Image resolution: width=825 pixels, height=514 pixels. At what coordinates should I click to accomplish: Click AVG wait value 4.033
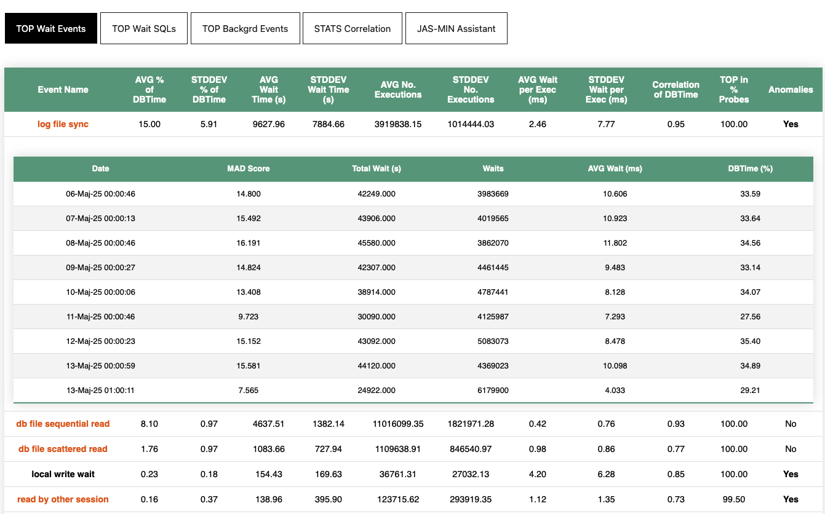click(x=615, y=391)
